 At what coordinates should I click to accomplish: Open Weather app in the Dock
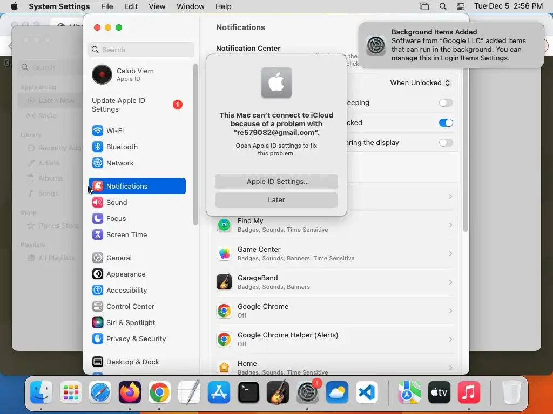337,392
